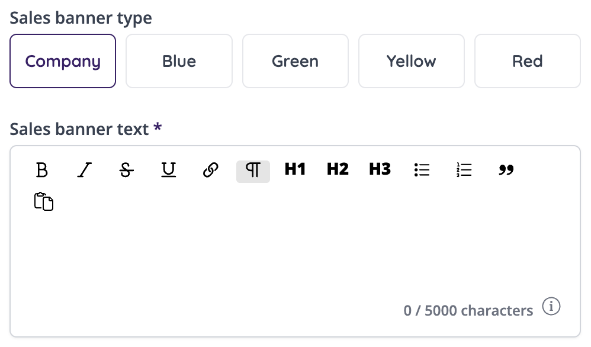Select the paragraph format icon
Viewport: 591px width, 347px height.
tap(253, 171)
